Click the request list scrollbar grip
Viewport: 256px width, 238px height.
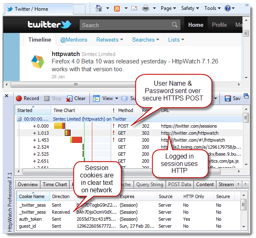pos(246,117)
